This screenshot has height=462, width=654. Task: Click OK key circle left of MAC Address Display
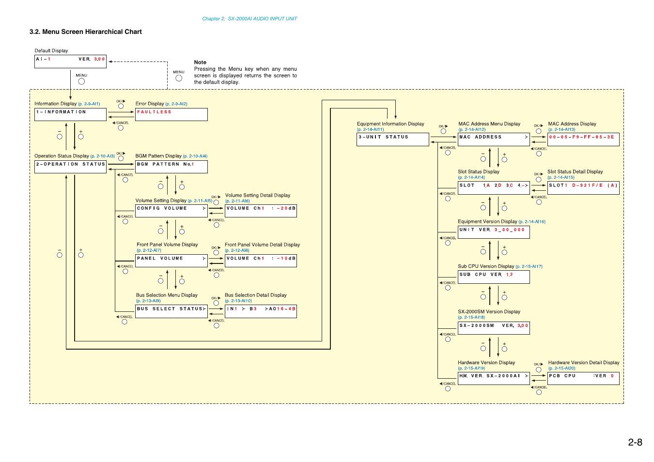(x=539, y=131)
